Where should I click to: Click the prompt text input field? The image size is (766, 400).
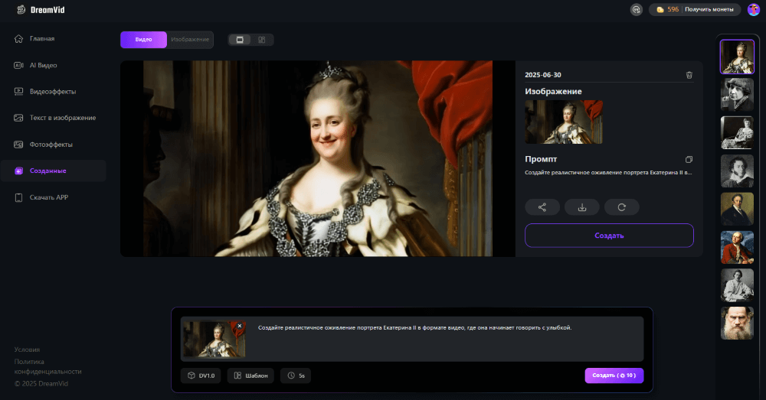point(447,339)
